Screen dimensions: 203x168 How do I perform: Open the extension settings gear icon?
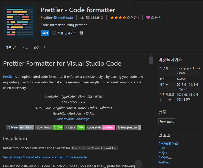pos(81,33)
